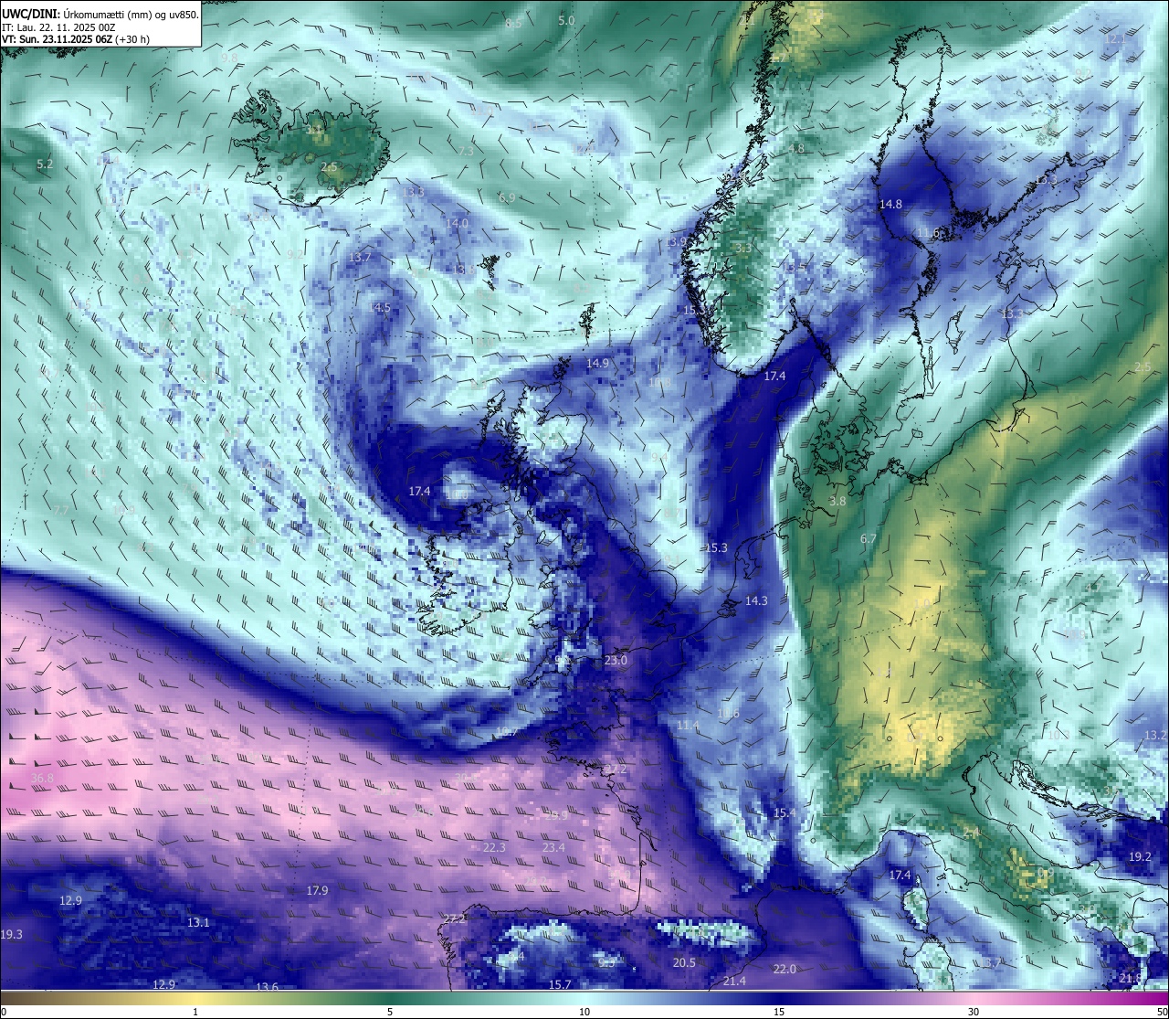This screenshot has width=1169, height=1019.
Task: Click the 'VT: Sun. 23.11.2025 06Z (+30 h)' line
Action: [76, 39]
